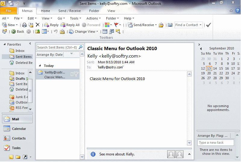This screenshot has width=241, height=162.
Task: Click the checkmark icon at toolbar end
Action: 208,25
